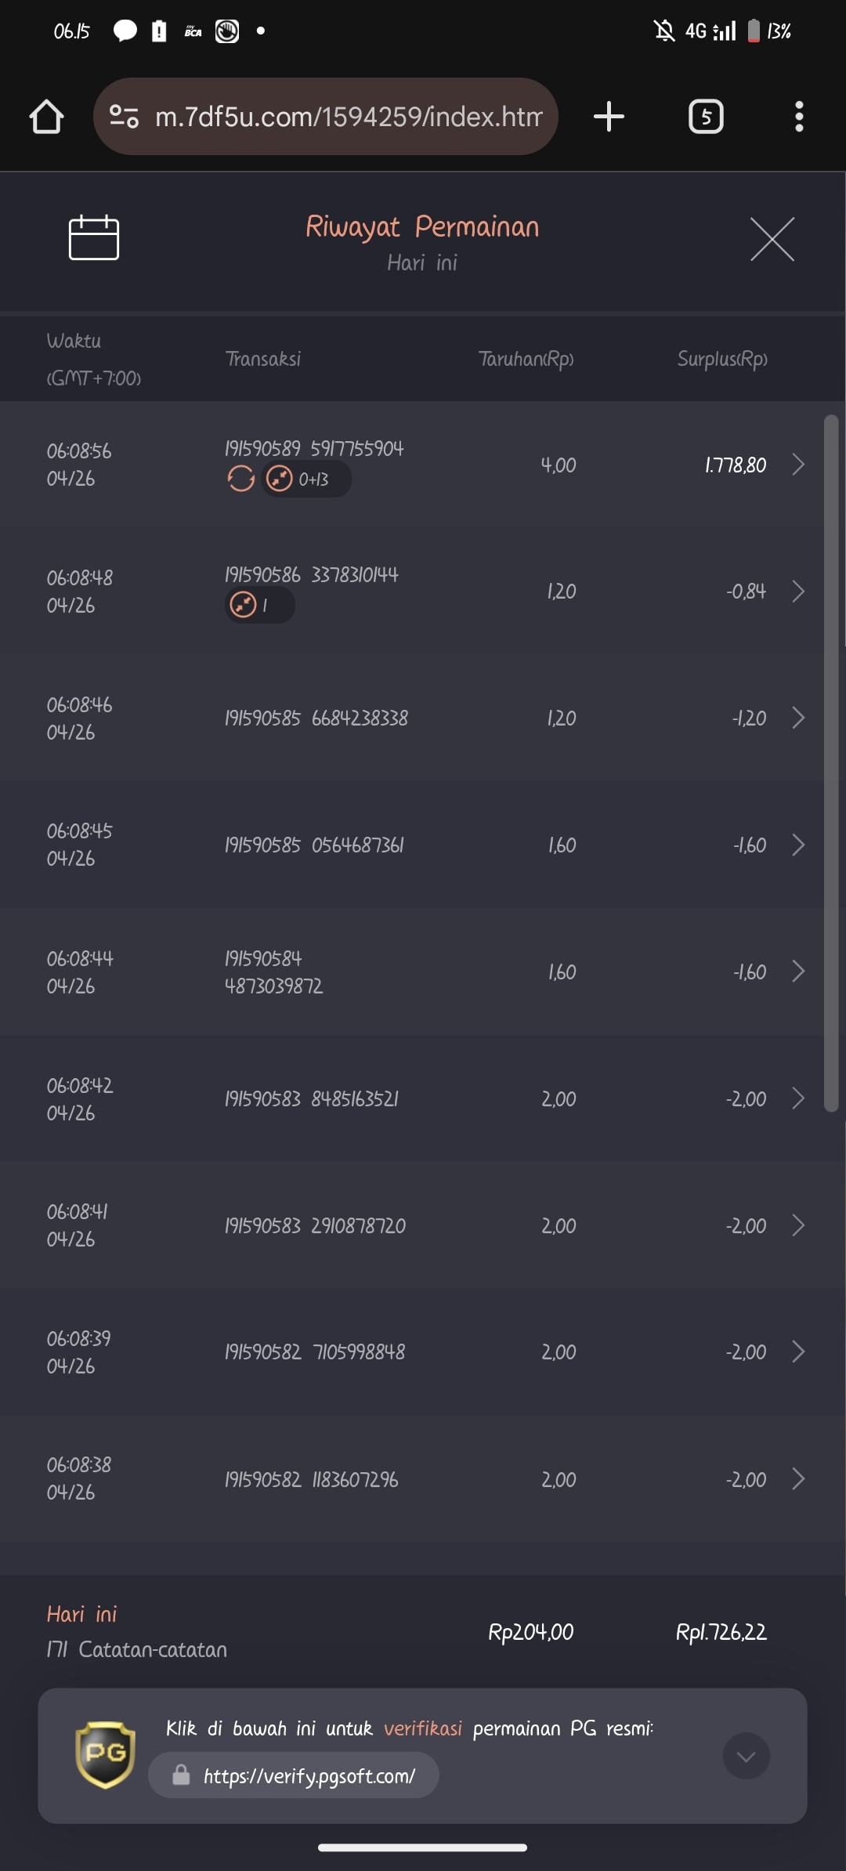Expand details of the 1.778,80 surplus row
This screenshot has height=1871, width=846.
click(798, 465)
